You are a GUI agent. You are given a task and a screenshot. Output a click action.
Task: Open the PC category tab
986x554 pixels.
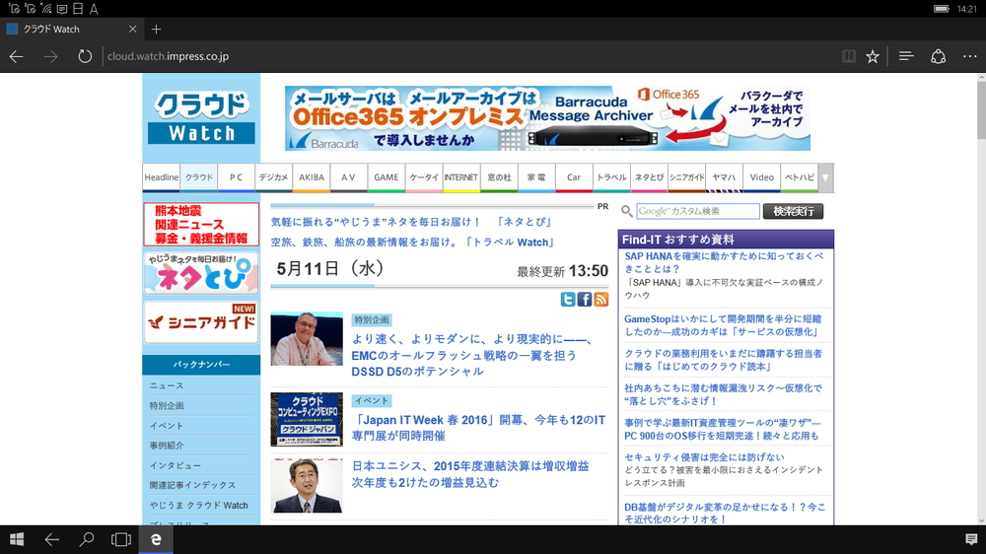pos(236,177)
